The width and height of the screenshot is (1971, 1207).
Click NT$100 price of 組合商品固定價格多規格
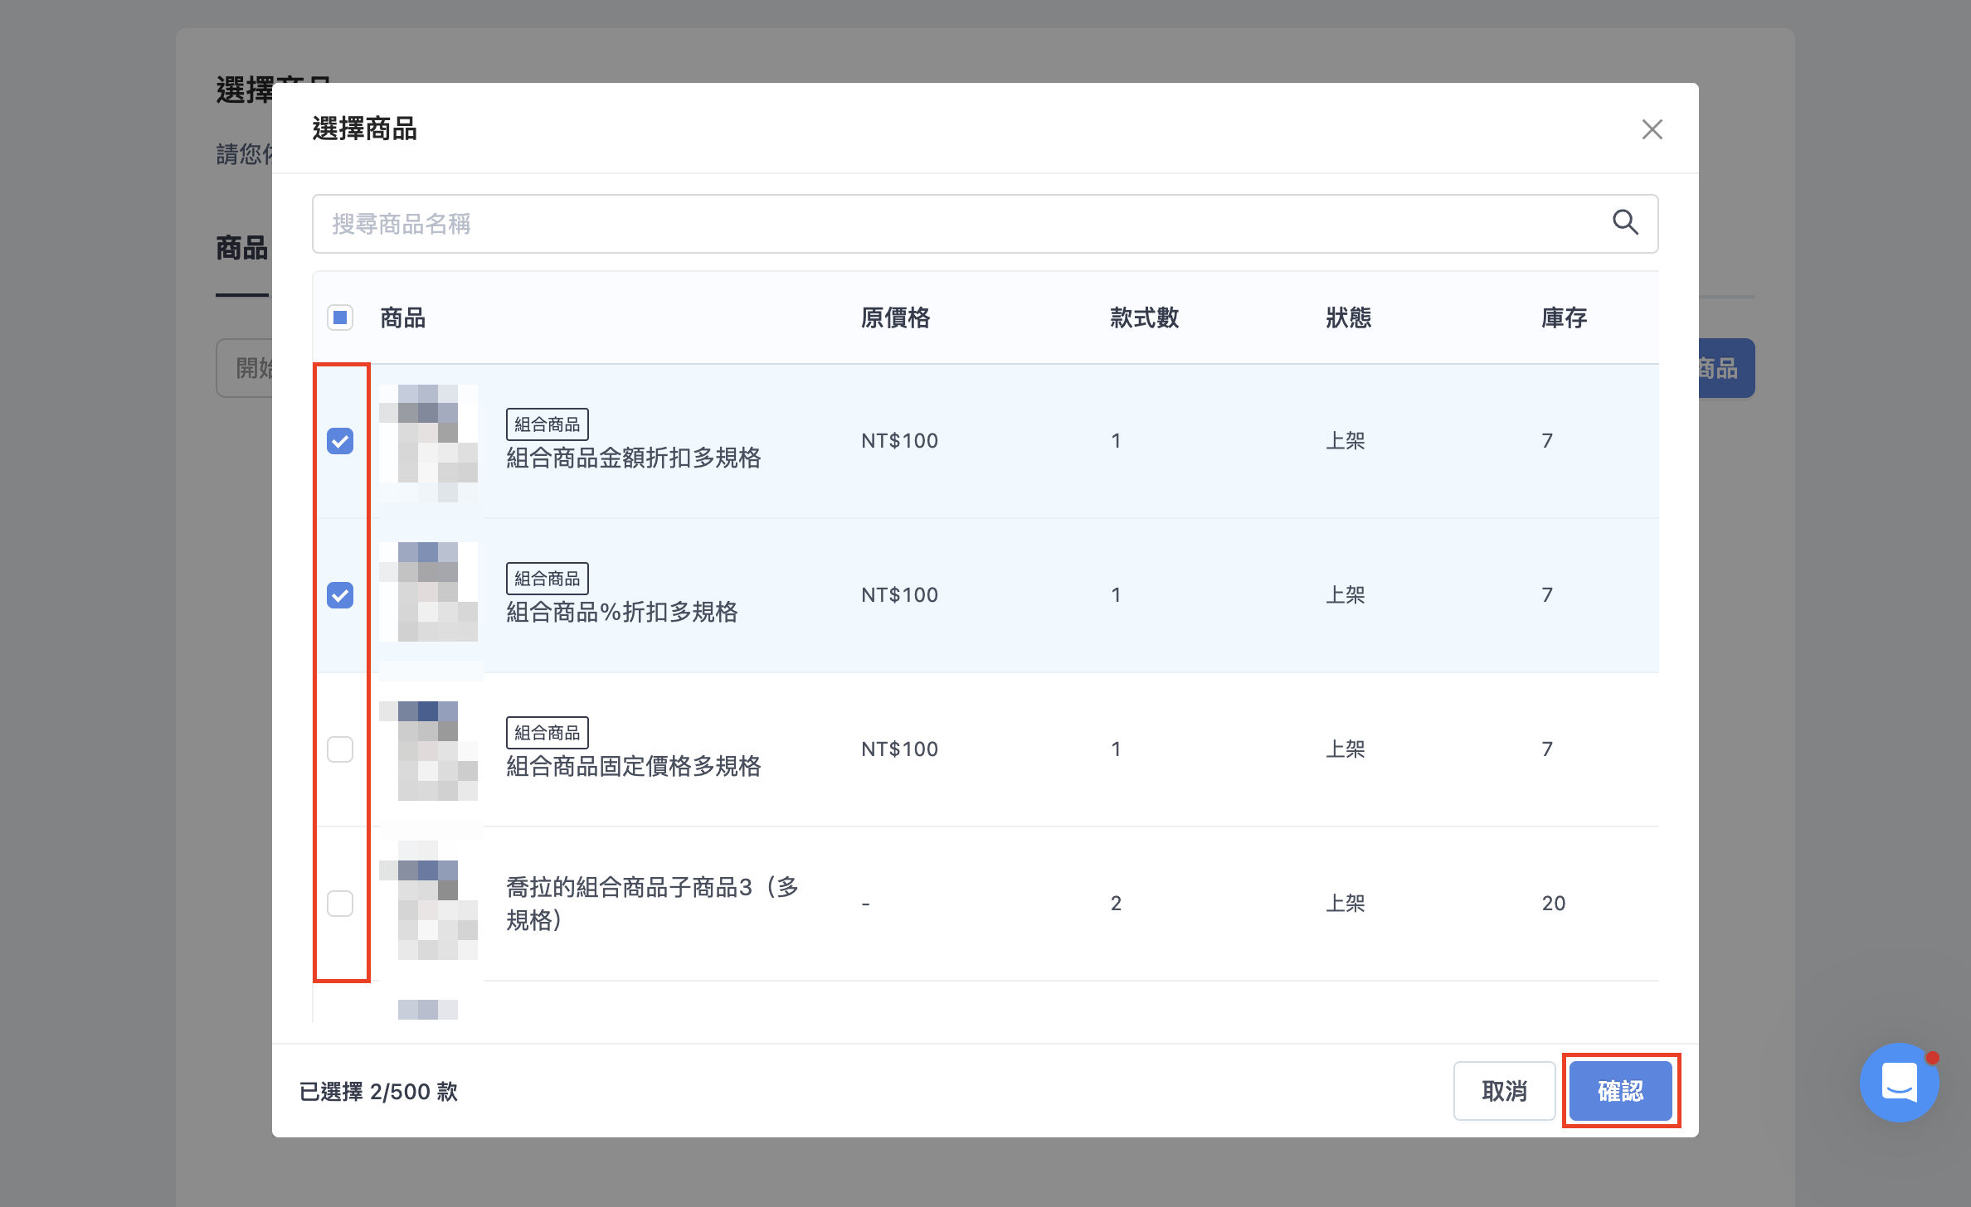900,749
